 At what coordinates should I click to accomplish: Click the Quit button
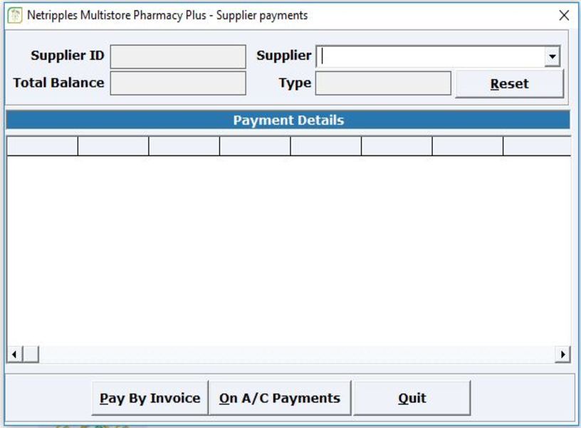[x=412, y=398]
